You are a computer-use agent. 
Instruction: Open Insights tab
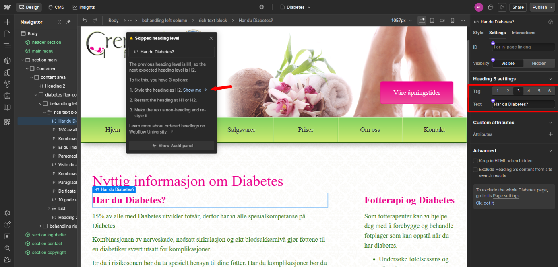click(84, 7)
